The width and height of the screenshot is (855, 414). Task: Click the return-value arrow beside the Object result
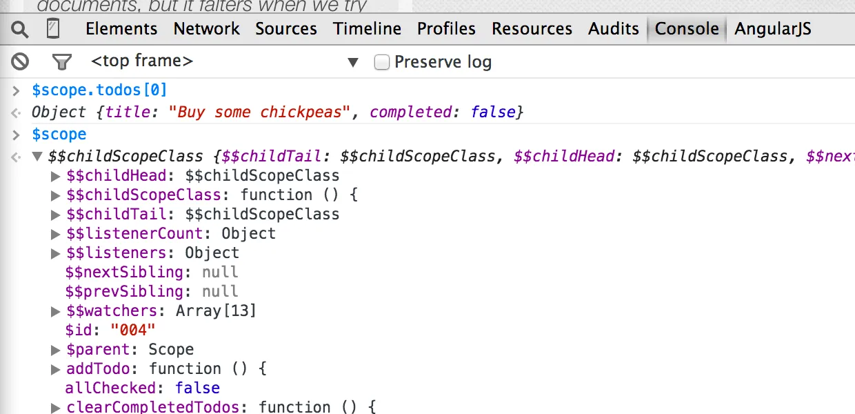coord(15,112)
